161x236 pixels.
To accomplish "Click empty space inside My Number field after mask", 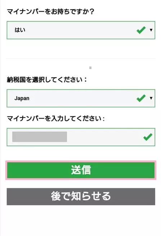I will click(x=105, y=137).
